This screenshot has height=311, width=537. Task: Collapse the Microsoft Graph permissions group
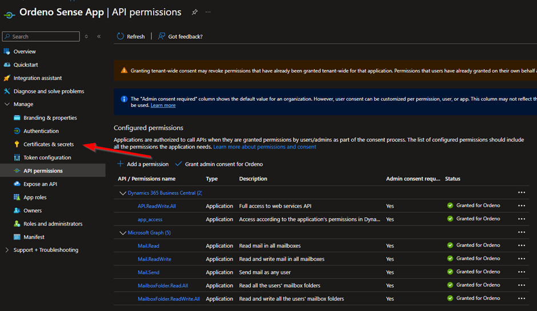pos(123,233)
